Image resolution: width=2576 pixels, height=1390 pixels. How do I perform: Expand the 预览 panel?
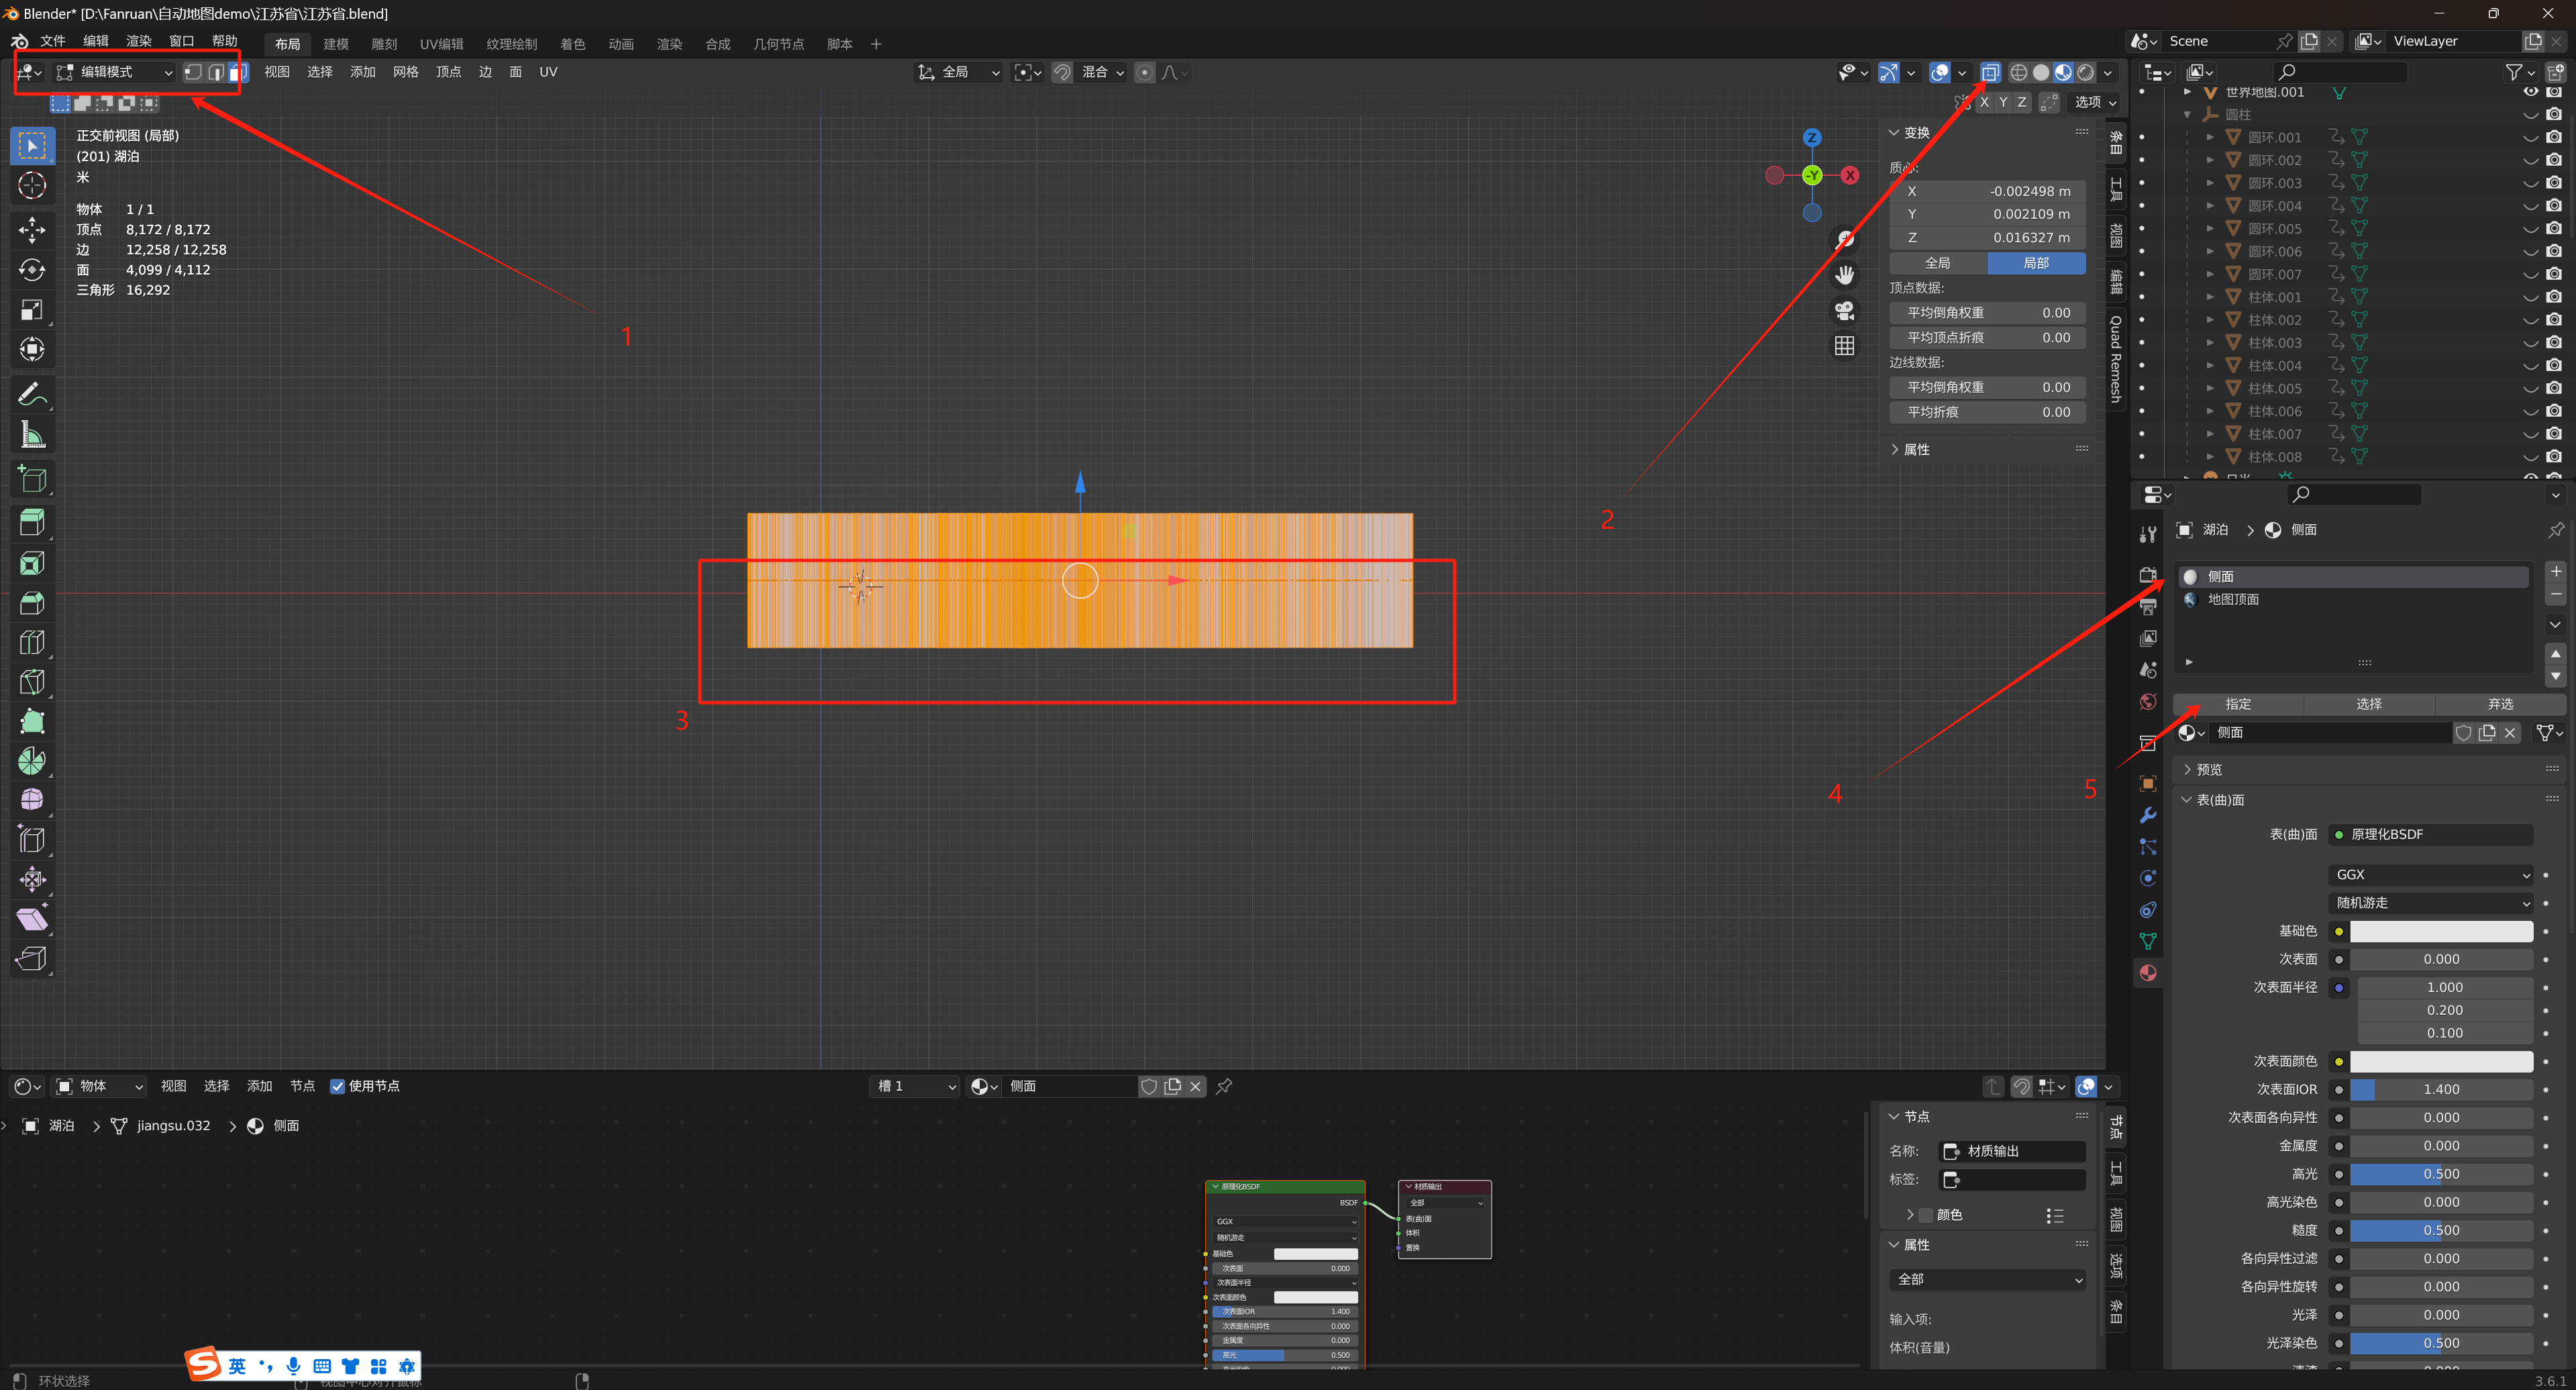point(2208,770)
